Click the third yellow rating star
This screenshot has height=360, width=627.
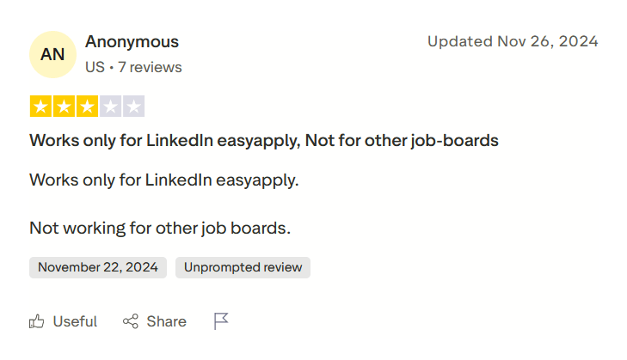(87, 107)
